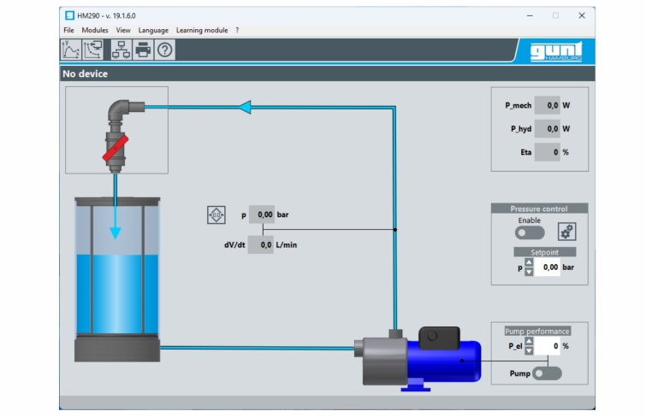Viewport: 646px width, 417px height.
Task: Toggle the Pump on/off switch
Action: [547, 373]
